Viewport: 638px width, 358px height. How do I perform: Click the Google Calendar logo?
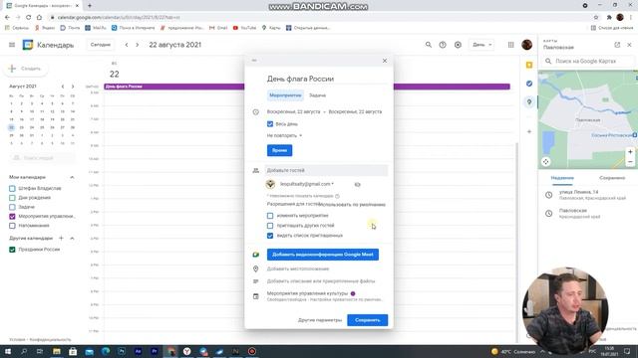[28, 45]
